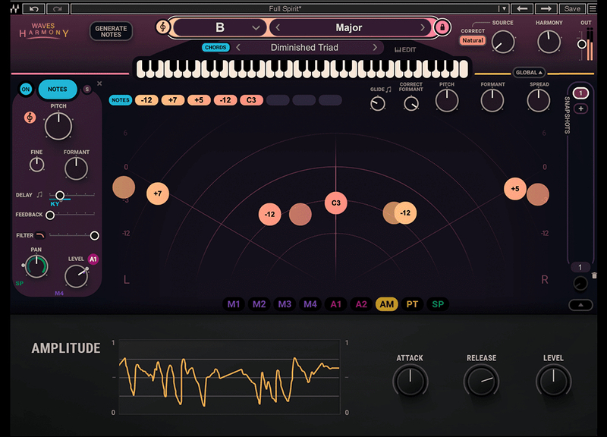The image size is (607, 437).
Task: Toggle the voice ON button
Action: point(26,89)
